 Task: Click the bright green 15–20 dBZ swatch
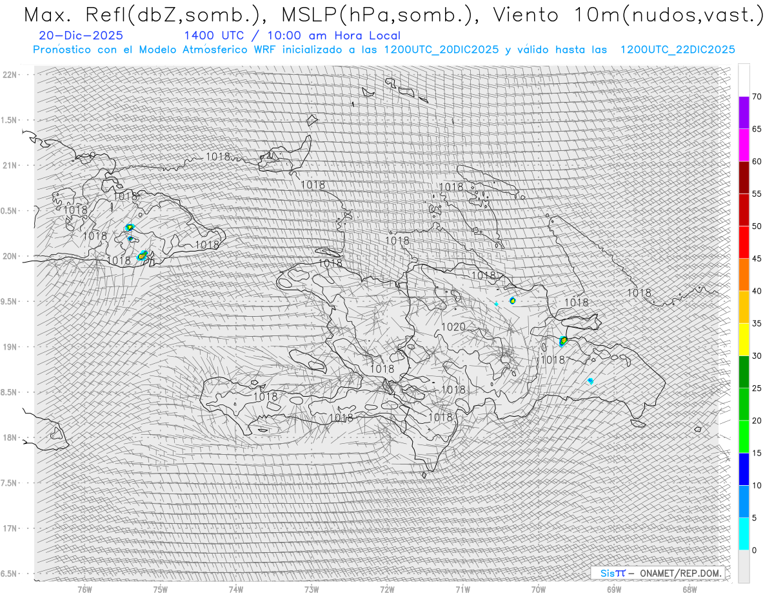pyautogui.click(x=744, y=437)
